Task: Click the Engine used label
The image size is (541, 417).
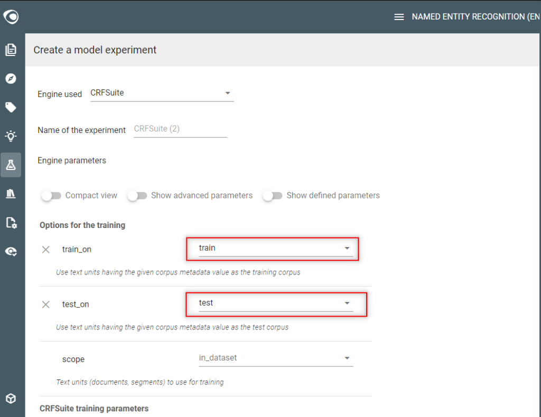Action: point(60,94)
